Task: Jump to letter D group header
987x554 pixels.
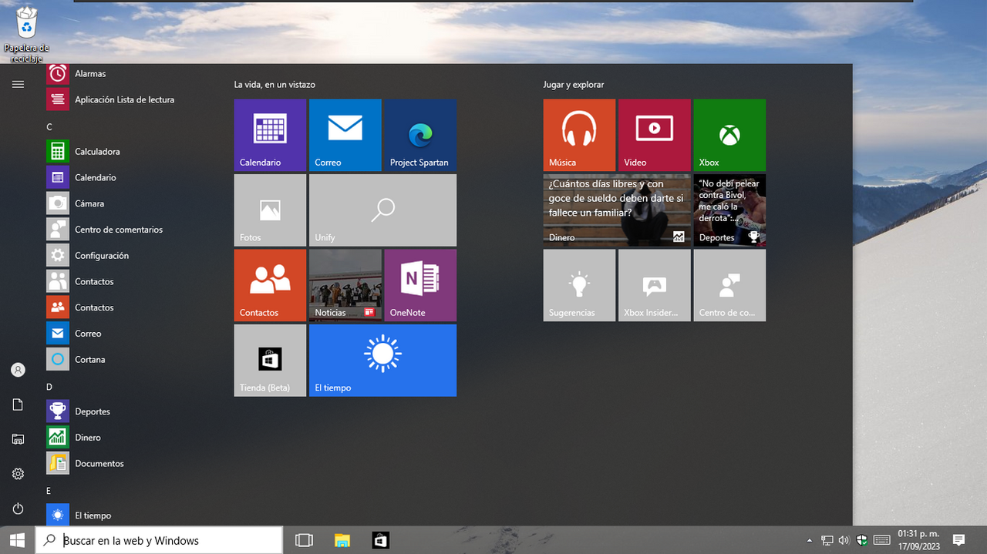Action: pos(49,387)
